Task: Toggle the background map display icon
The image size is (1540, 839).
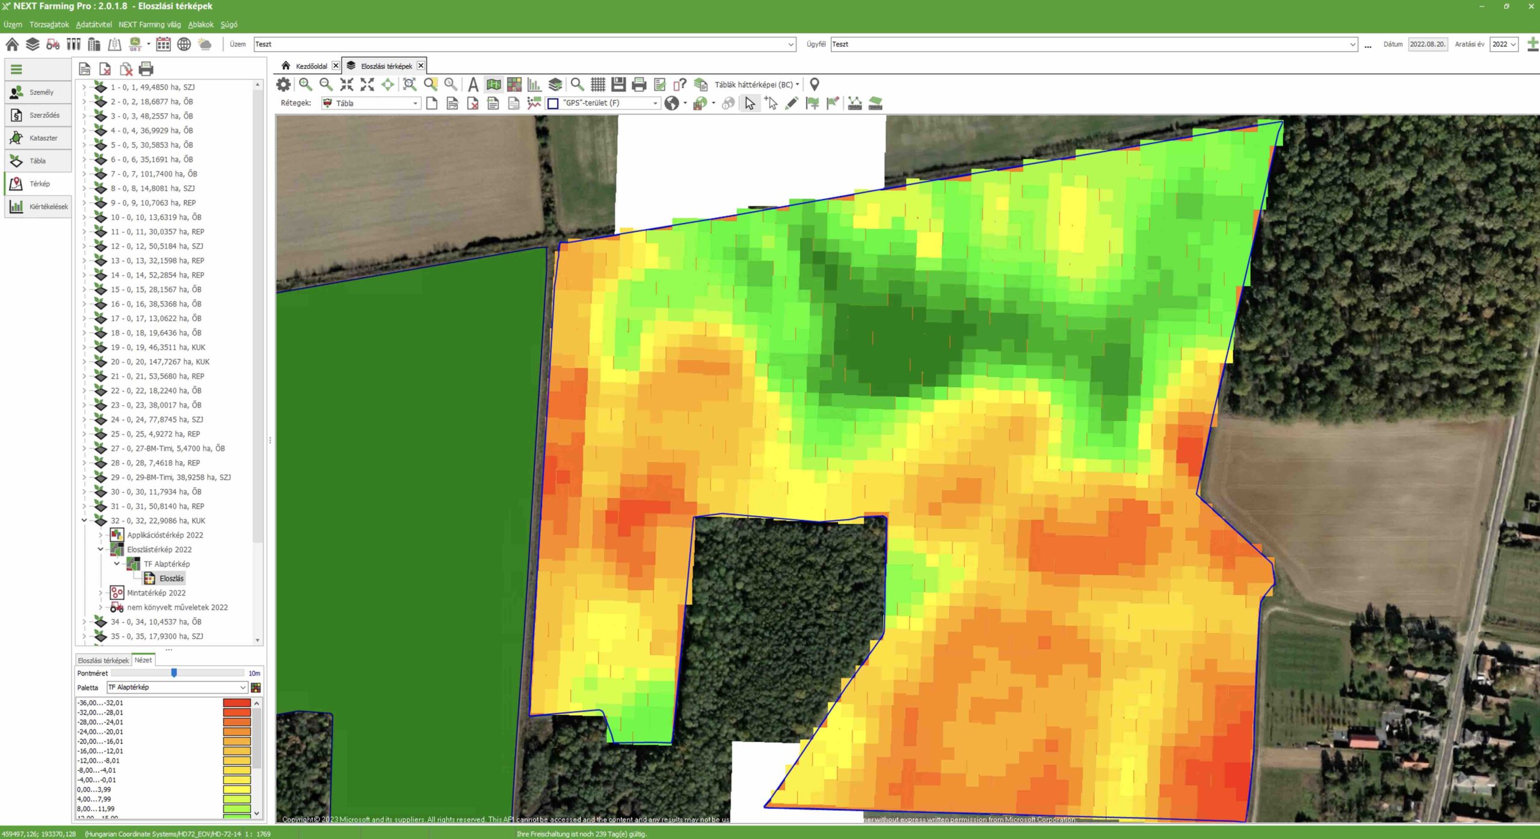Action: click(493, 85)
